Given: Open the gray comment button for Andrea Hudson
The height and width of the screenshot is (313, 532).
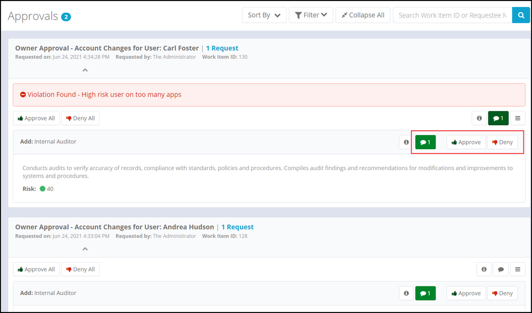Looking at the screenshot, I should 501,270.
